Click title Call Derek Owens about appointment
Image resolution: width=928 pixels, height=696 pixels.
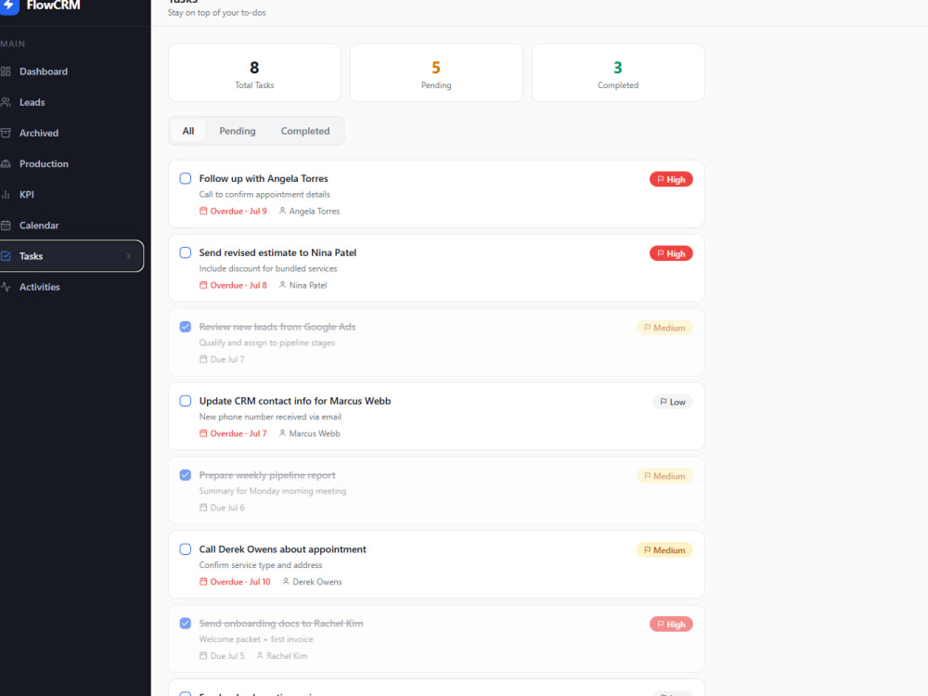click(x=282, y=549)
